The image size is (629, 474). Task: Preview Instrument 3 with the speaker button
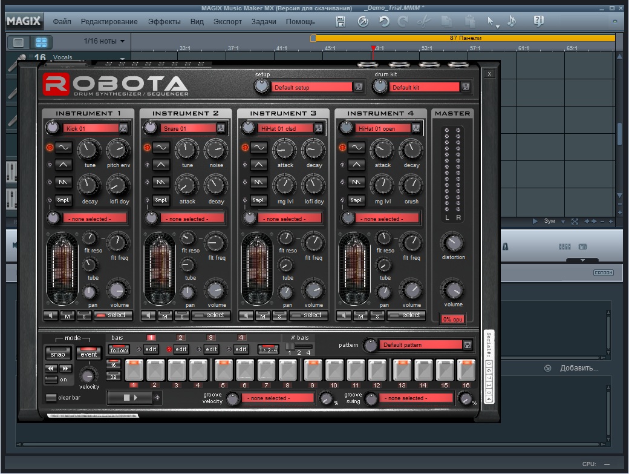[x=246, y=316]
